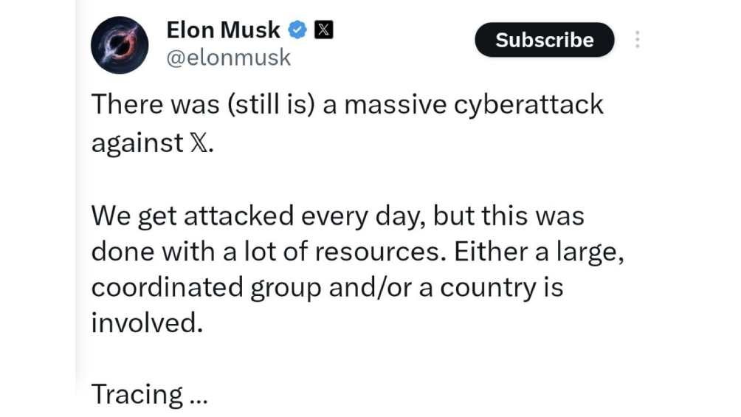Viewport: 741px width, 417px height.
Task: Click the @elonmusk handle
Action: click(x=229, y=58)
